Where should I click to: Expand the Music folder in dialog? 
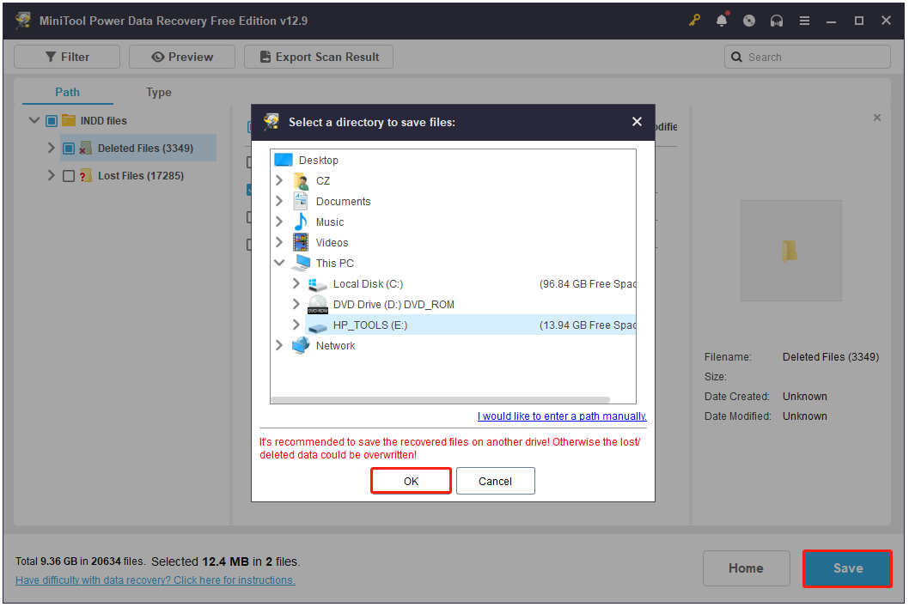279,222
